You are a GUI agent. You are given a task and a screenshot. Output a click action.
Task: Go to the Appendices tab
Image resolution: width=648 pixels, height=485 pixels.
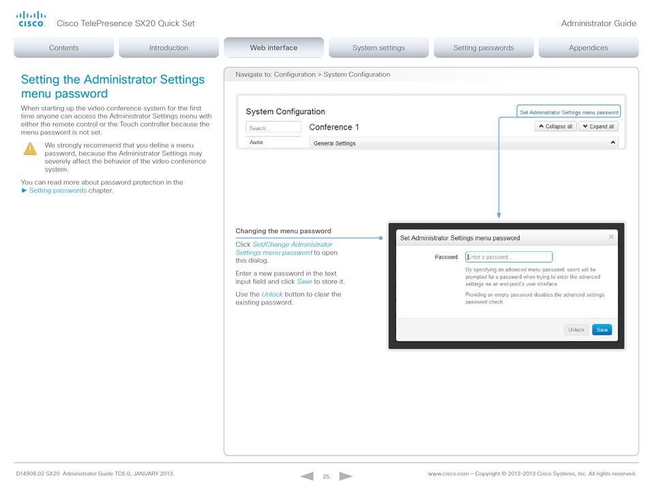click(589, 48)
